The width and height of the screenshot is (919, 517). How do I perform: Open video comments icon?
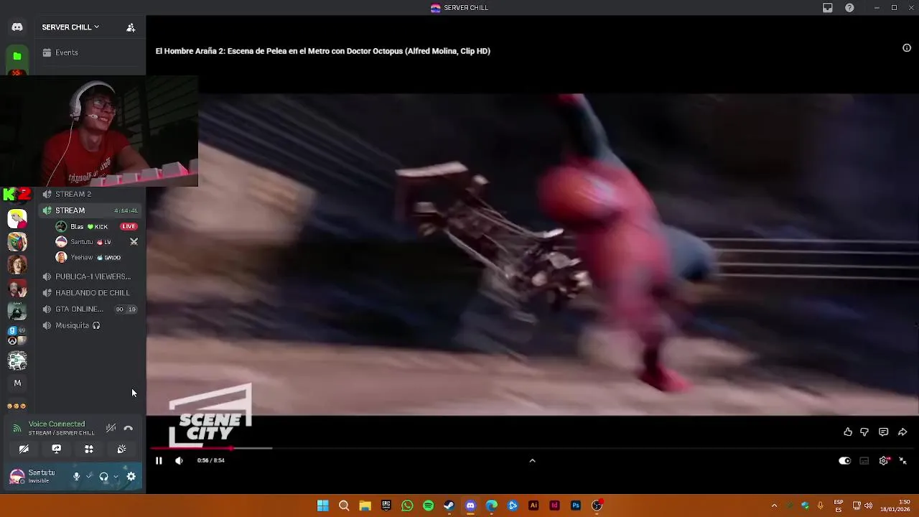(x=884, y=432)
